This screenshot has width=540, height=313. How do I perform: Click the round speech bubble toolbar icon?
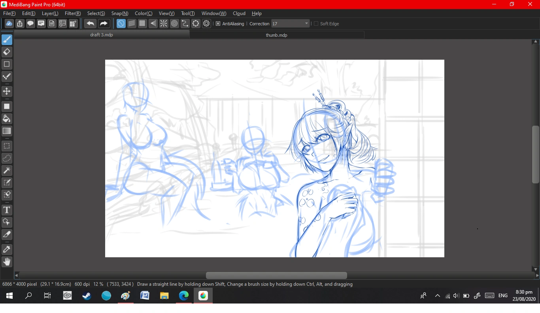pos(30,24)
